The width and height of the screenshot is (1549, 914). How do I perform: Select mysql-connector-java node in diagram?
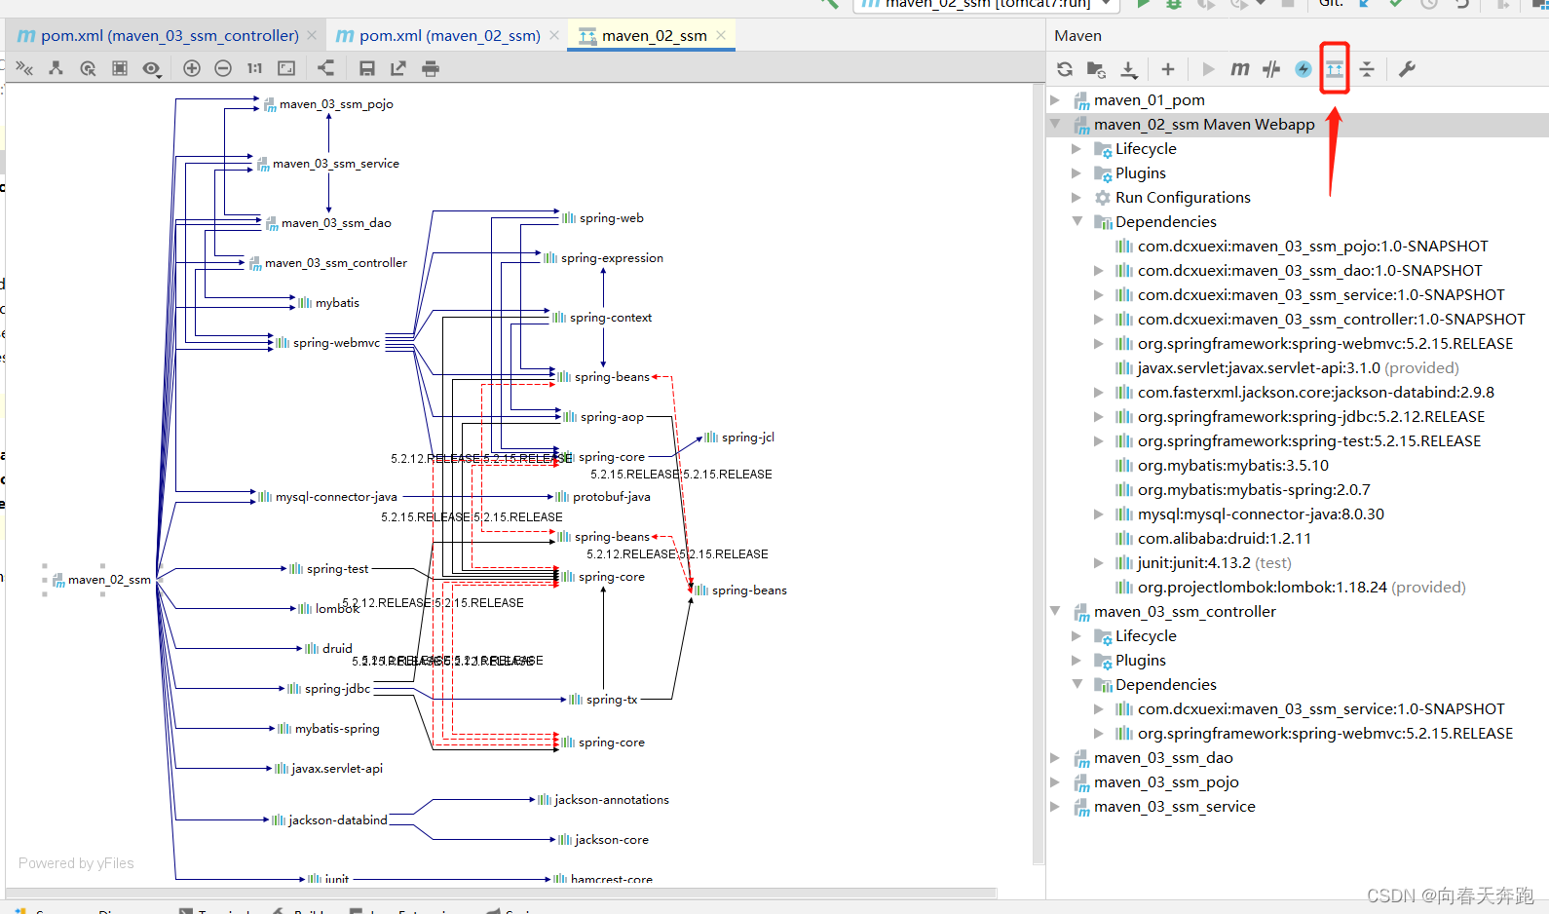pyautogui.click(x=327, y=497)
